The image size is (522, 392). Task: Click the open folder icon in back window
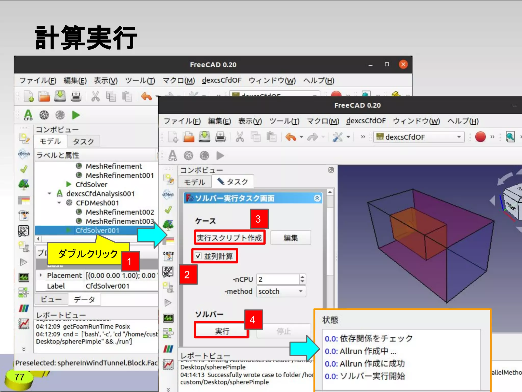click(44, 96)
